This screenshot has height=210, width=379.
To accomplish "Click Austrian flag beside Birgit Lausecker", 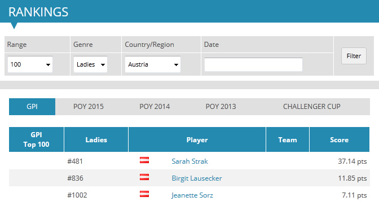I will point(144,177).
